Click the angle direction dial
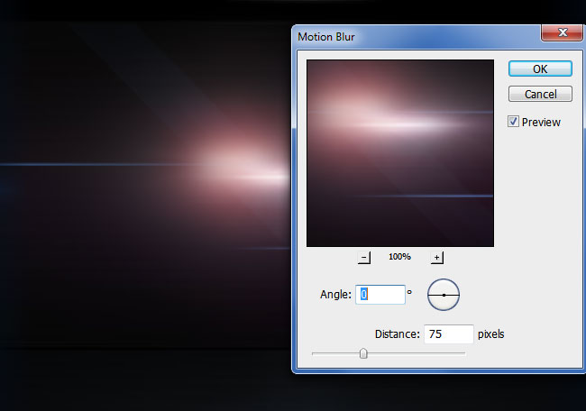 click(444, 294)
